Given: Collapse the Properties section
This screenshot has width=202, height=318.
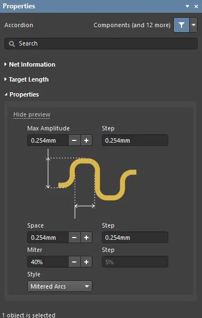Looking at the screenshot, I should pyautogui.click(x=22, y=94).
